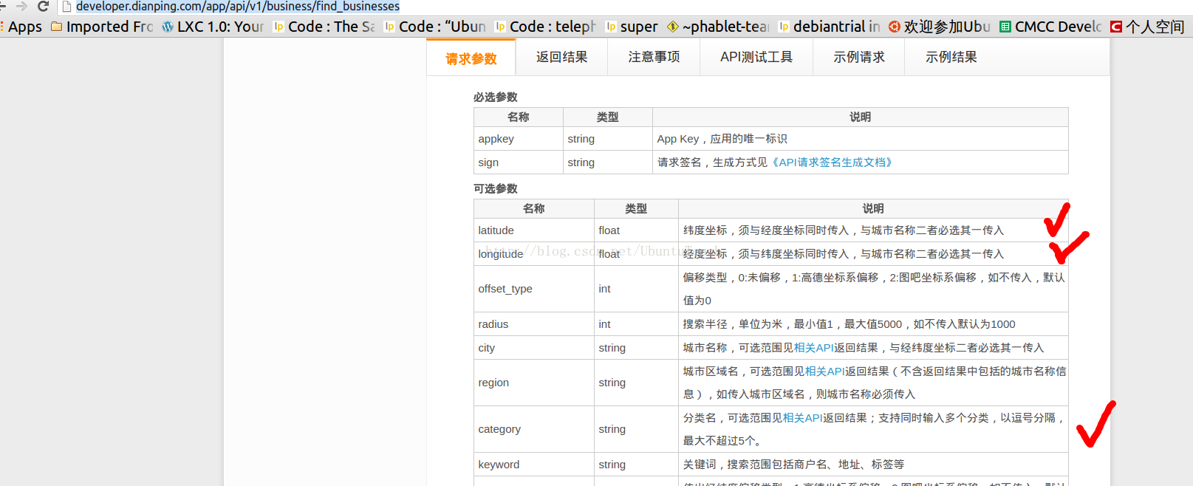The height and width of the screenshot is (486, 1193).
Task: Select the 'longitude' parameter name cell
Action: (x=534, y=254)
